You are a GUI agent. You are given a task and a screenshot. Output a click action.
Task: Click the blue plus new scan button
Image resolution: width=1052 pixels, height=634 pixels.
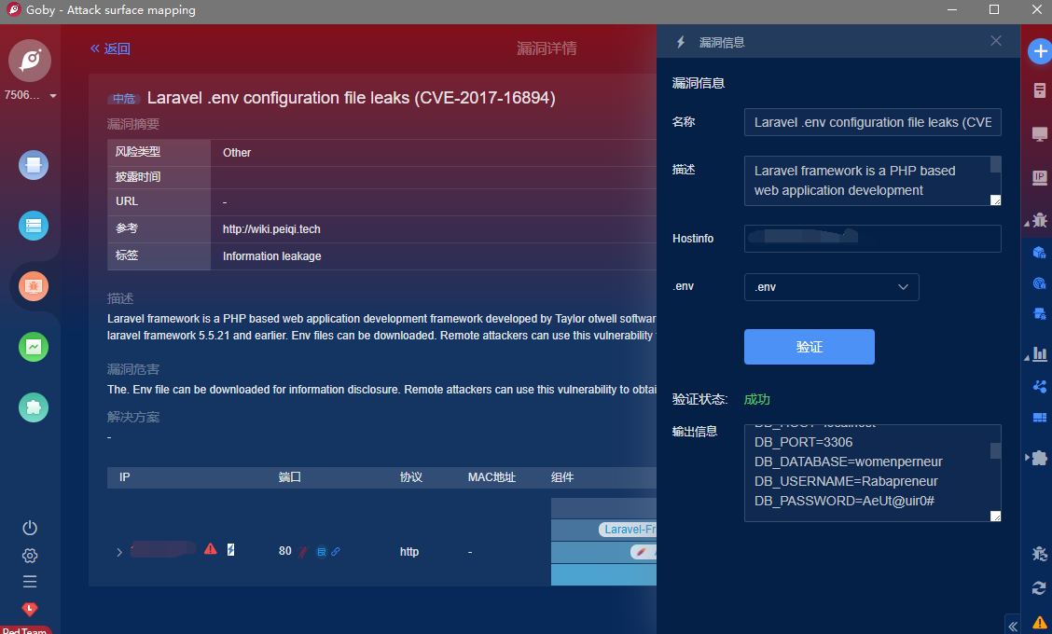pyautogui.click(x=1039, y=52)
